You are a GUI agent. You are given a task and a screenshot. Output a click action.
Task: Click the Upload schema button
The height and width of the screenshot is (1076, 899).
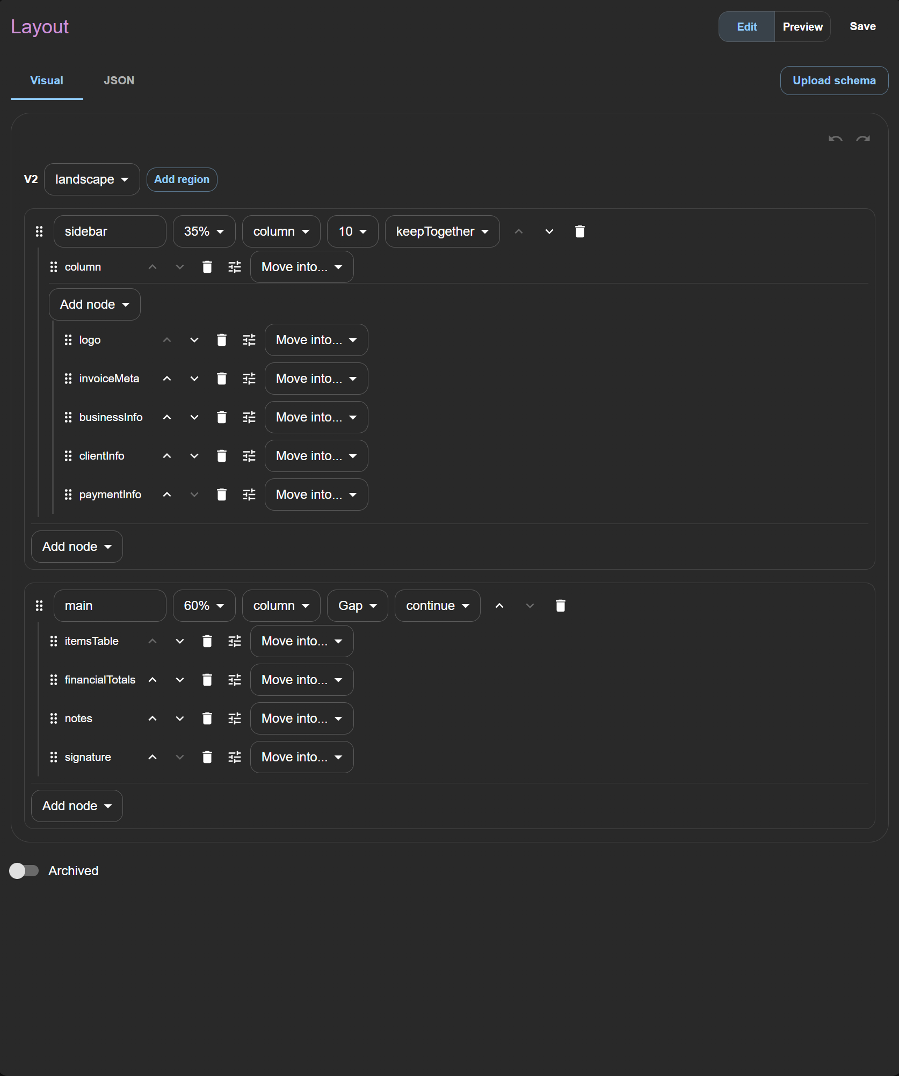click(834, 81)
